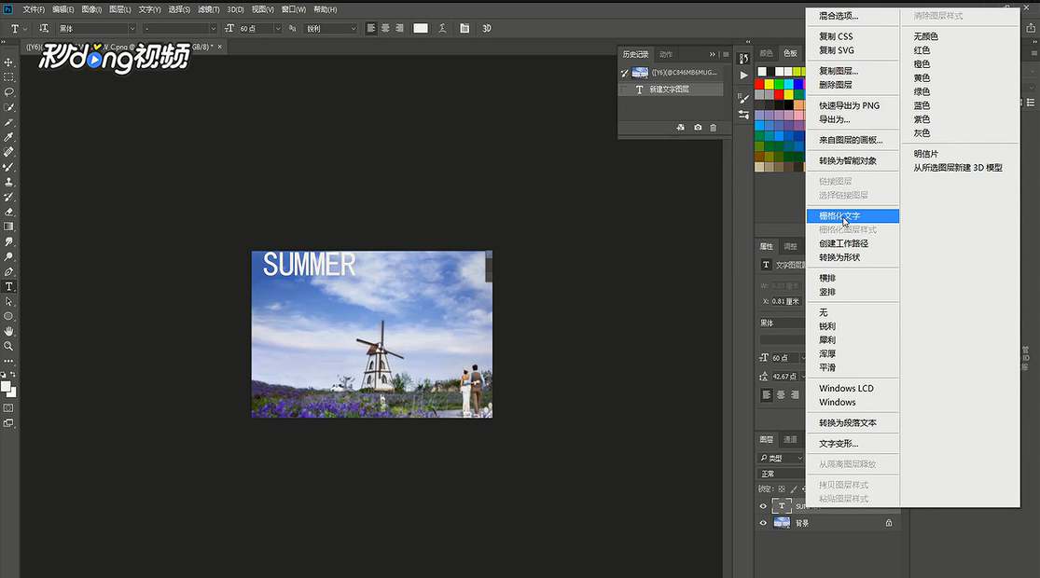This screenshot has width=1040, height=578.
Task: Select the Eyedropper tool
Action: pyautogui.click(x=8, y=137)
